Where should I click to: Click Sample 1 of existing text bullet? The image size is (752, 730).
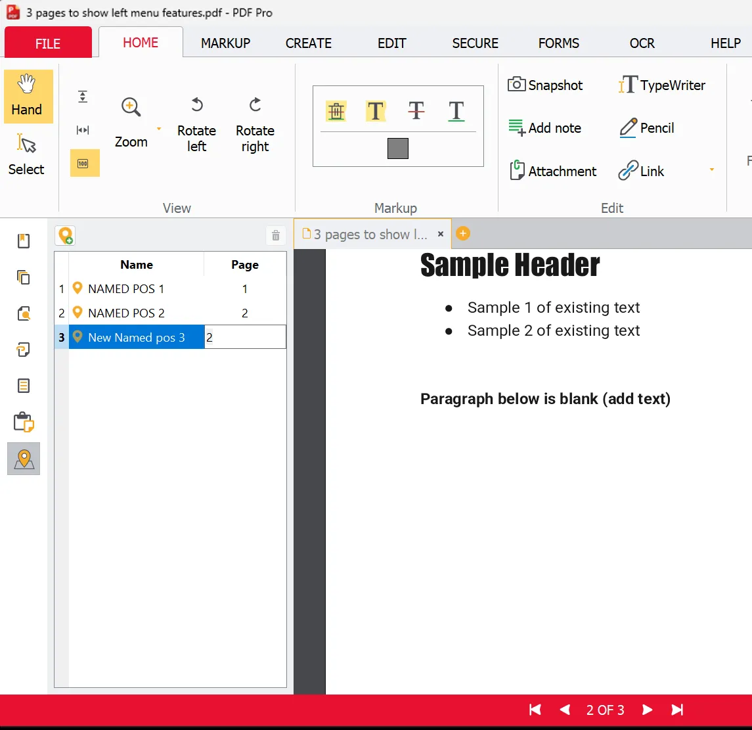pyautogui.click(x=554, y=307)
